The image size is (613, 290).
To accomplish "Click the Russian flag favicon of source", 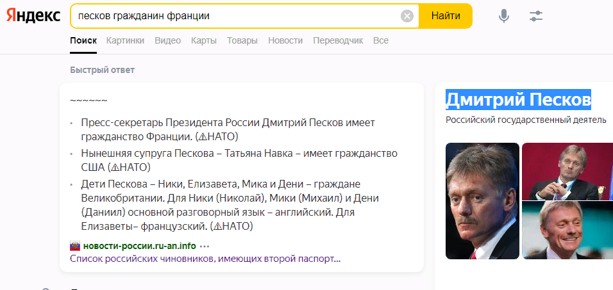I will click(x=75, y=246).
